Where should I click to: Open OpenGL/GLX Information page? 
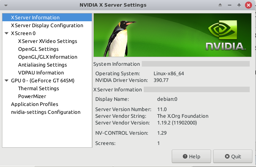coord(47,57)
